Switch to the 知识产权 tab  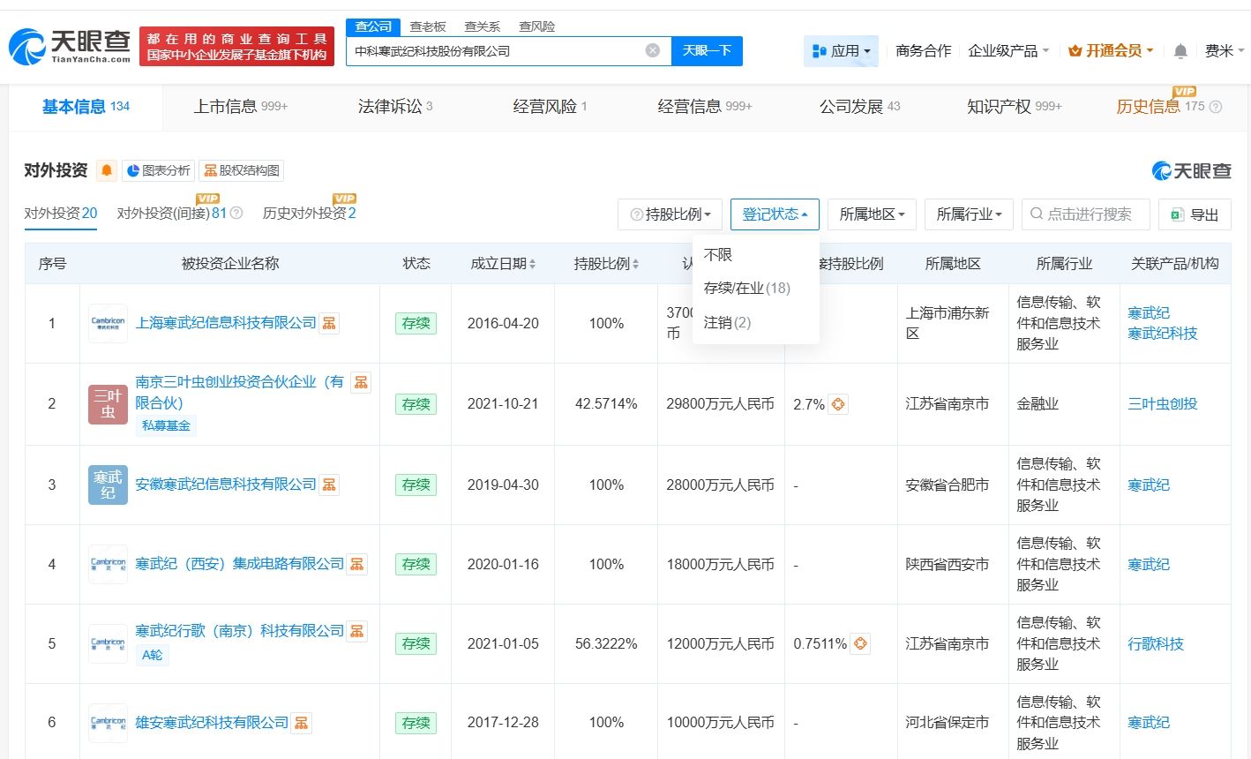click(1014, 107)
